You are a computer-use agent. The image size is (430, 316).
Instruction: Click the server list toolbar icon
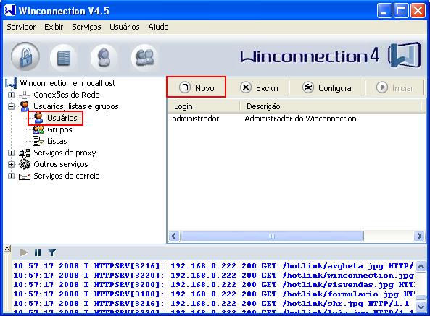(x=64, y=58)
